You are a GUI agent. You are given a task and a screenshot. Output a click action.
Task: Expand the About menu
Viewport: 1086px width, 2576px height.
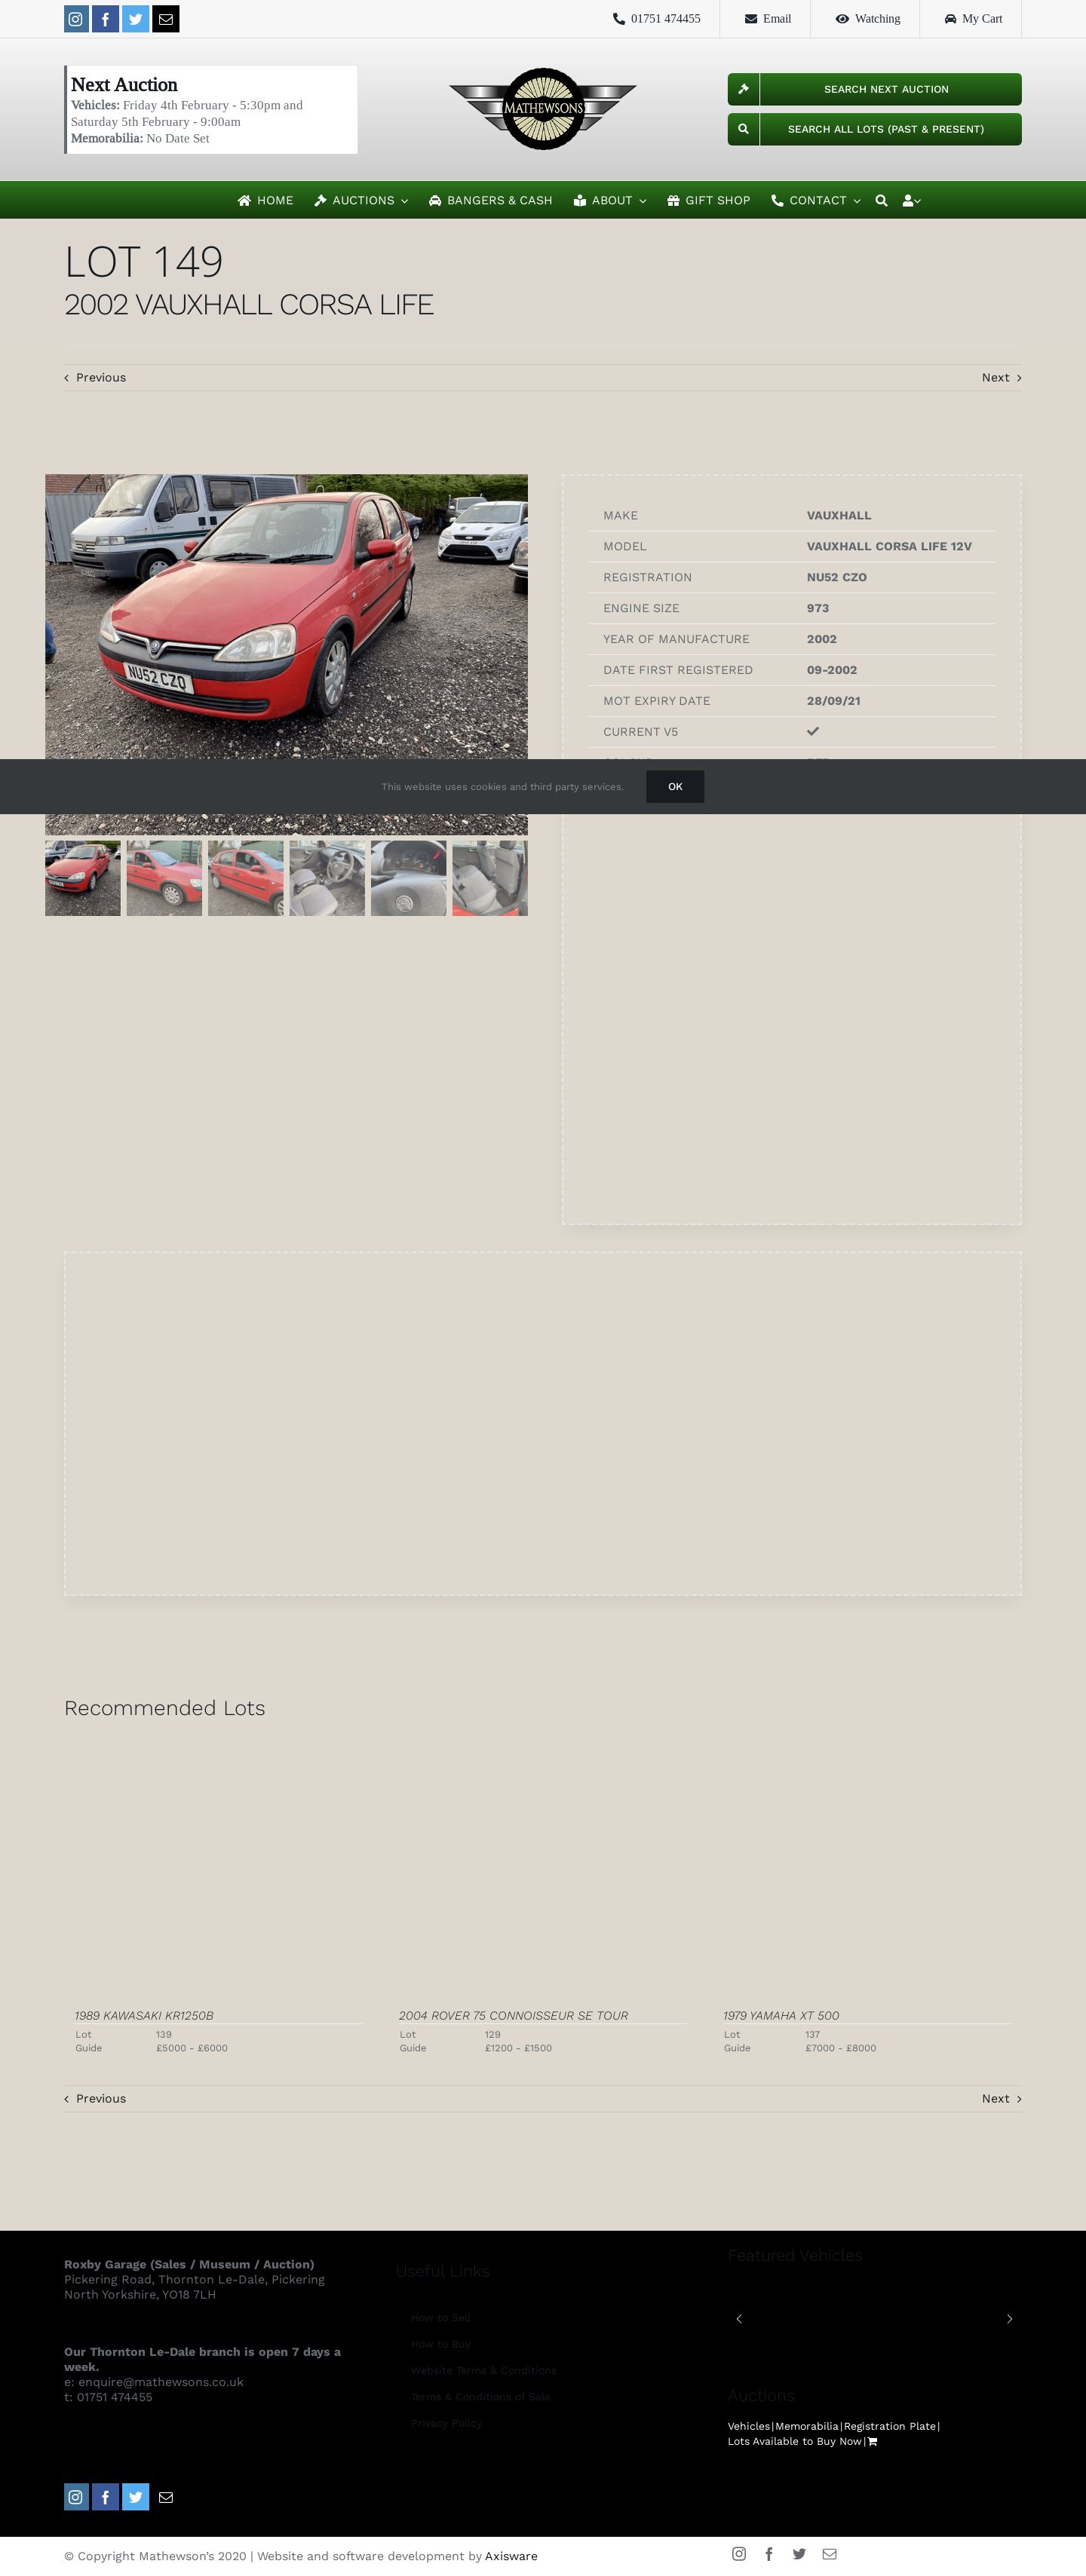[x=610, y=200]
